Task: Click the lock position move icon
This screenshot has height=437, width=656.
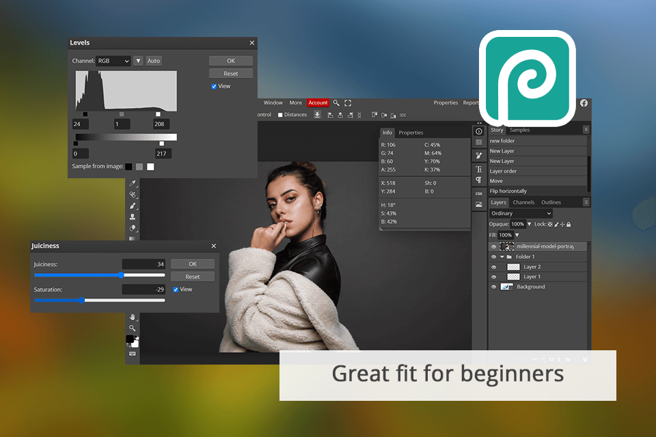Action: [562, 224]
